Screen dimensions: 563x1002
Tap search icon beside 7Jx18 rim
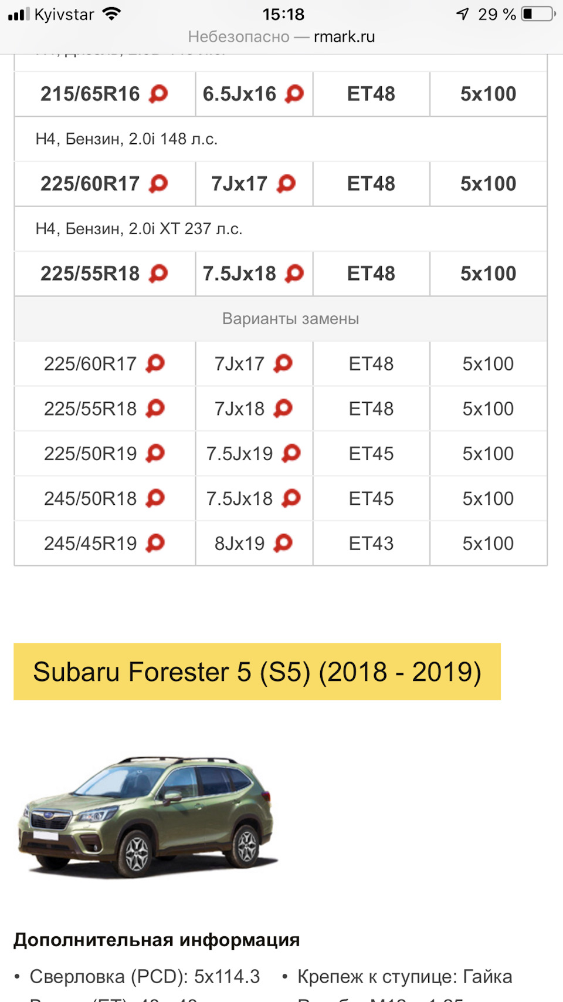pyautogui.click(x=283, y=408)
